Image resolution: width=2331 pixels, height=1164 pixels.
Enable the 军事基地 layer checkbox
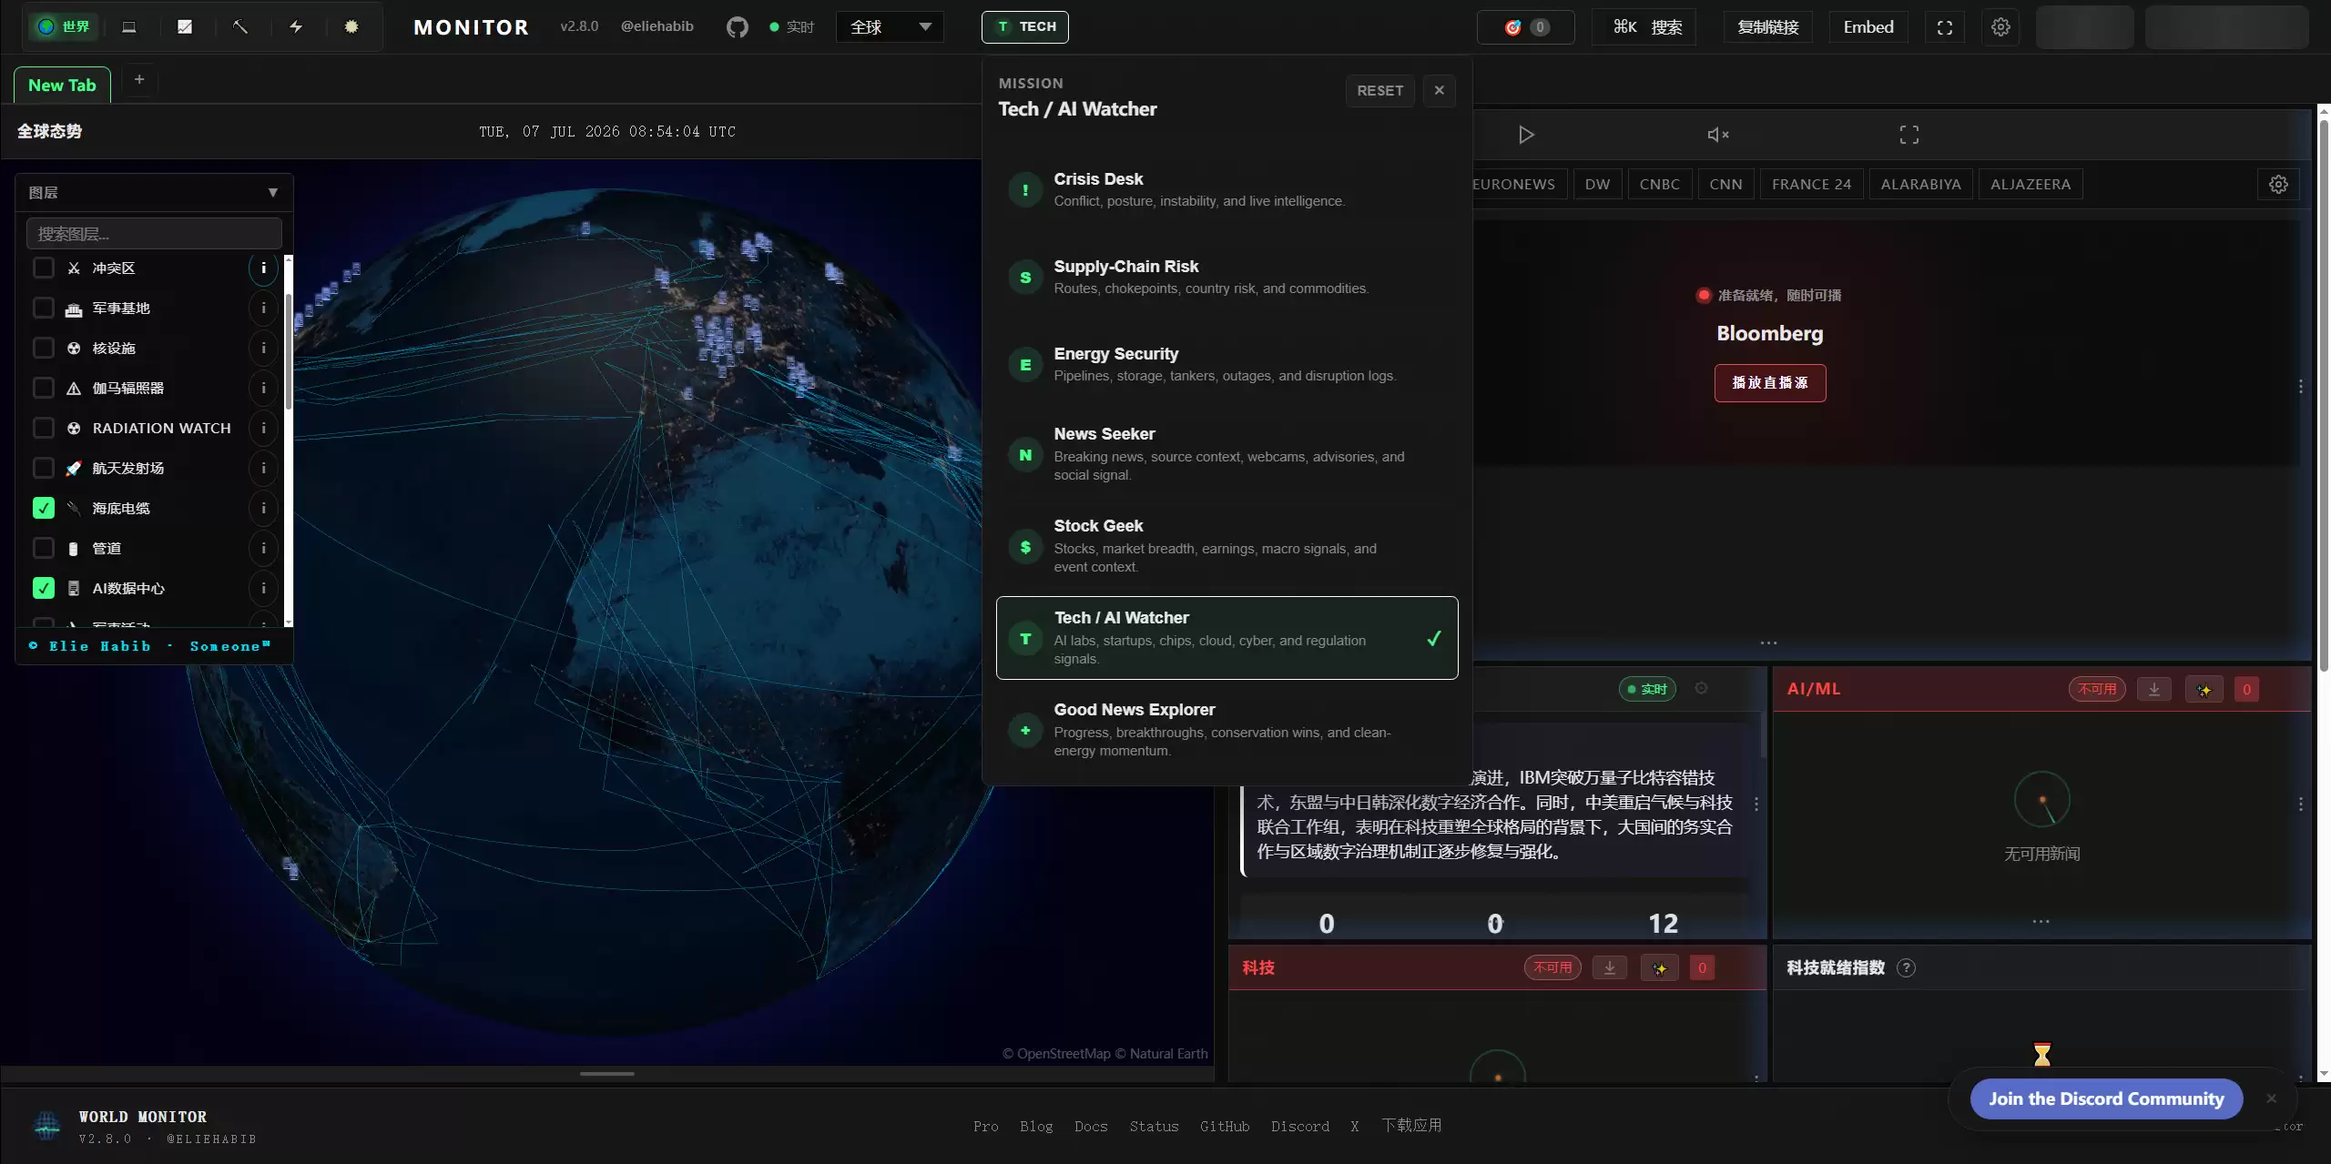(x=43, y=308)
